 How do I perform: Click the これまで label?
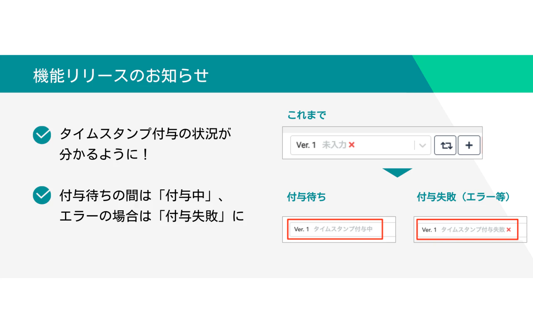(x=306, y=115)
